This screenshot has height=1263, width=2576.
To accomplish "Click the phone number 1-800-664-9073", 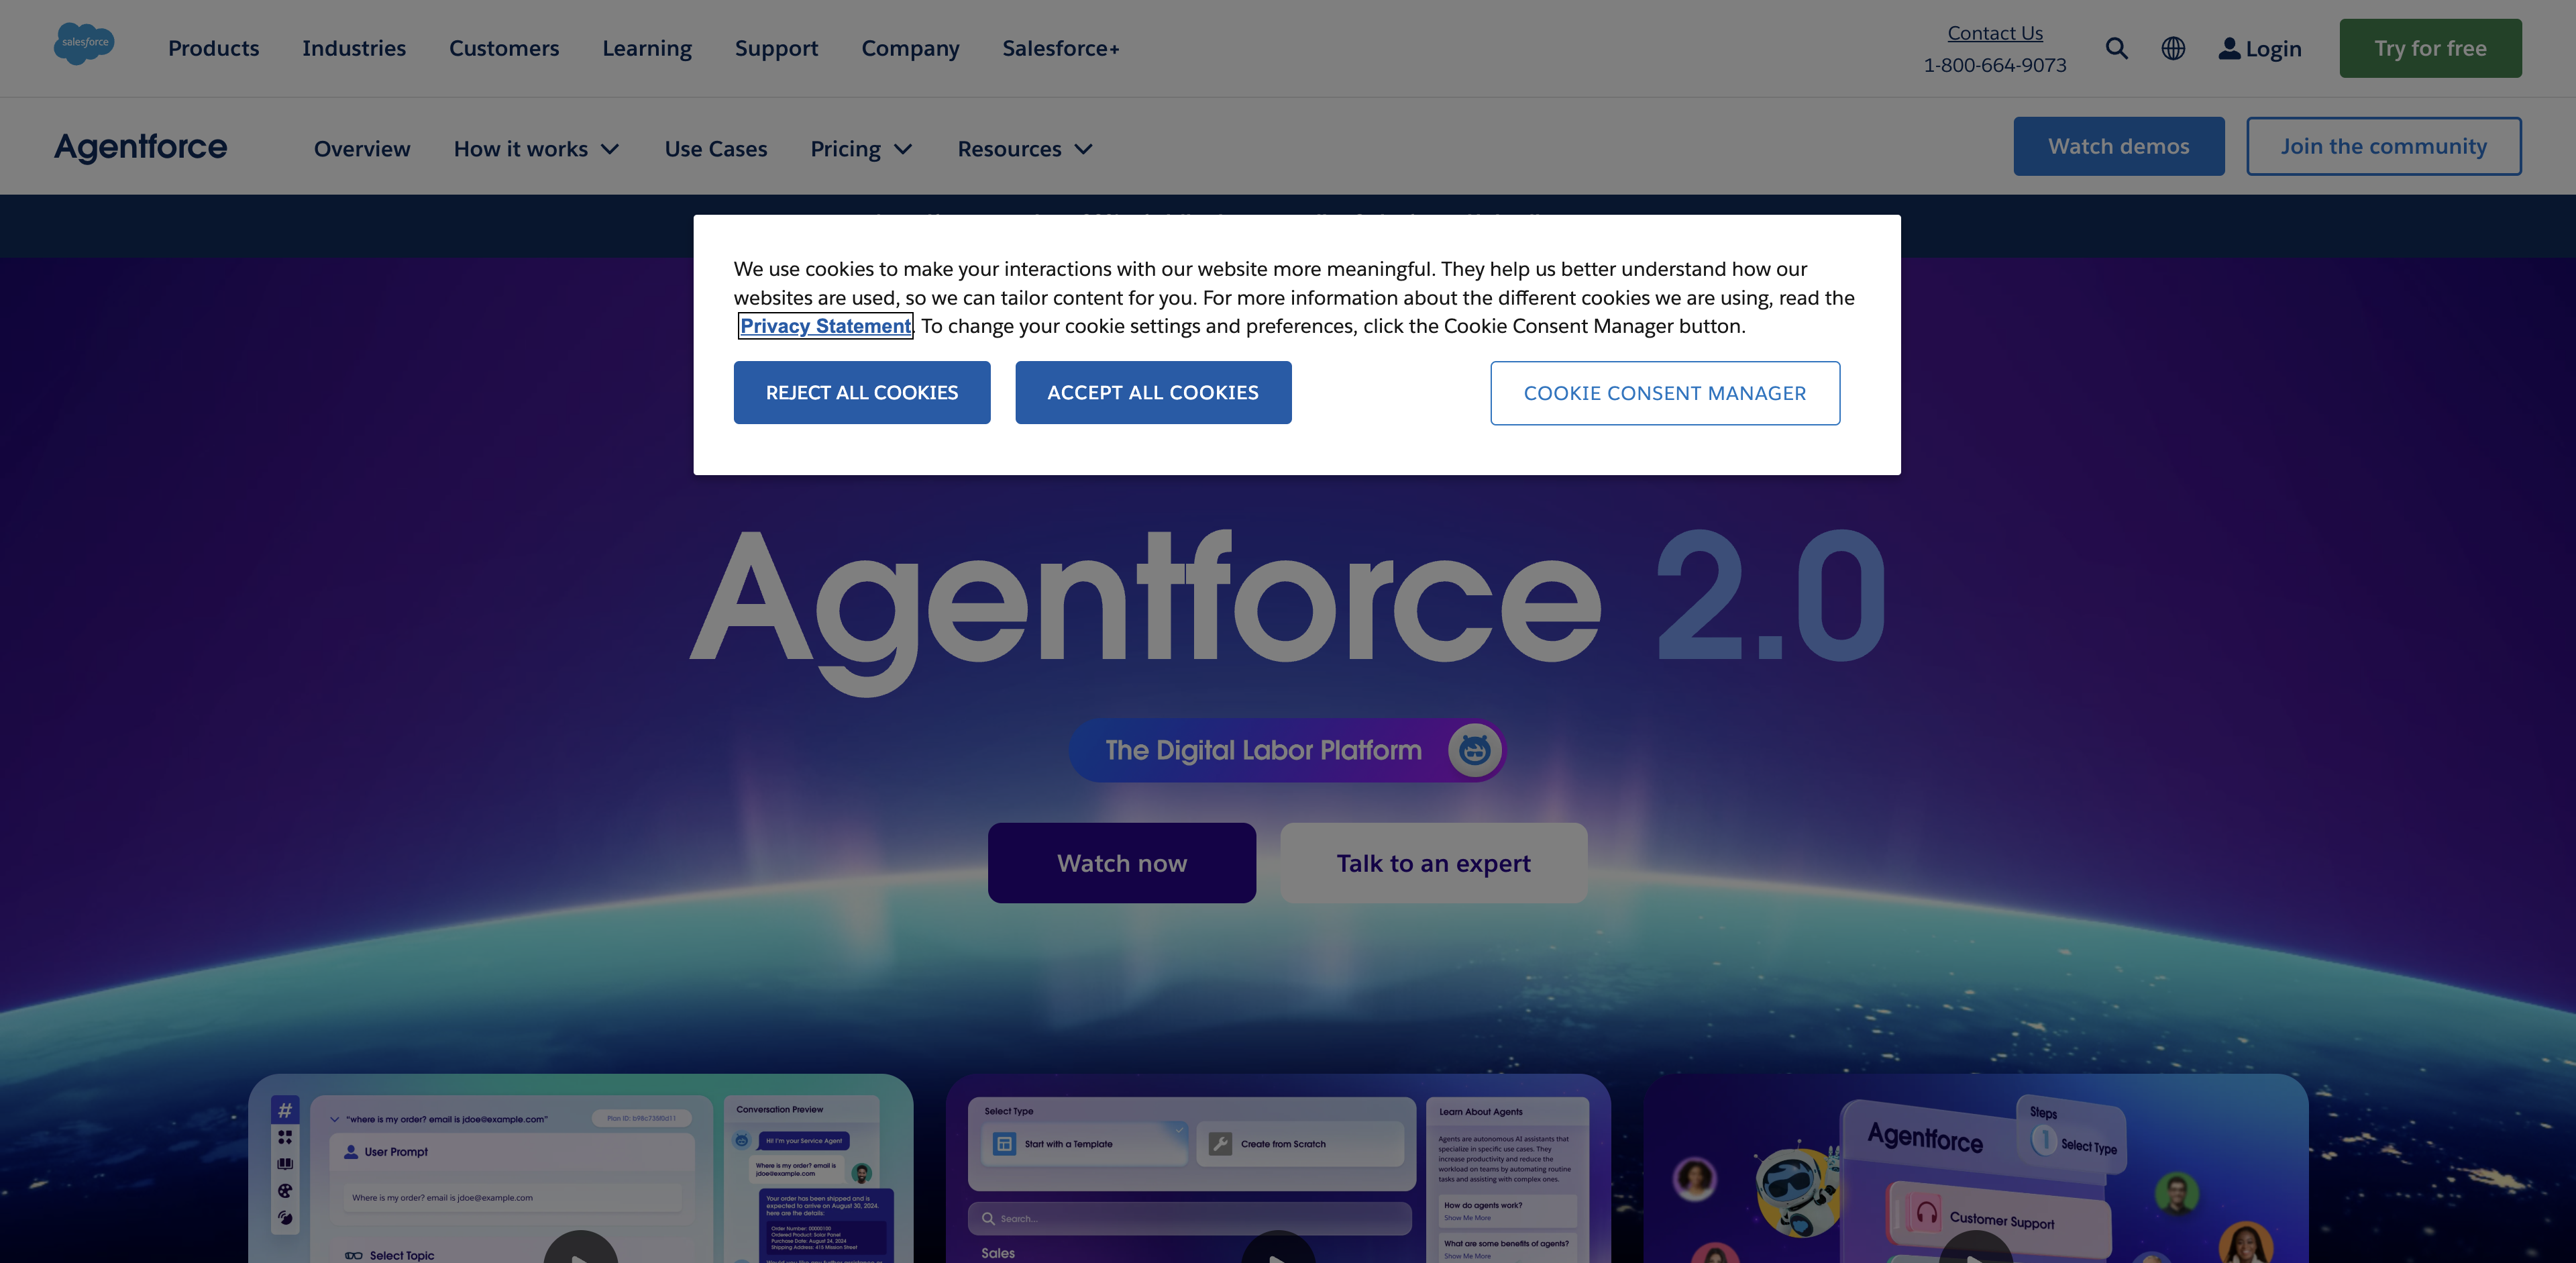I will [x=1995, y=65].
